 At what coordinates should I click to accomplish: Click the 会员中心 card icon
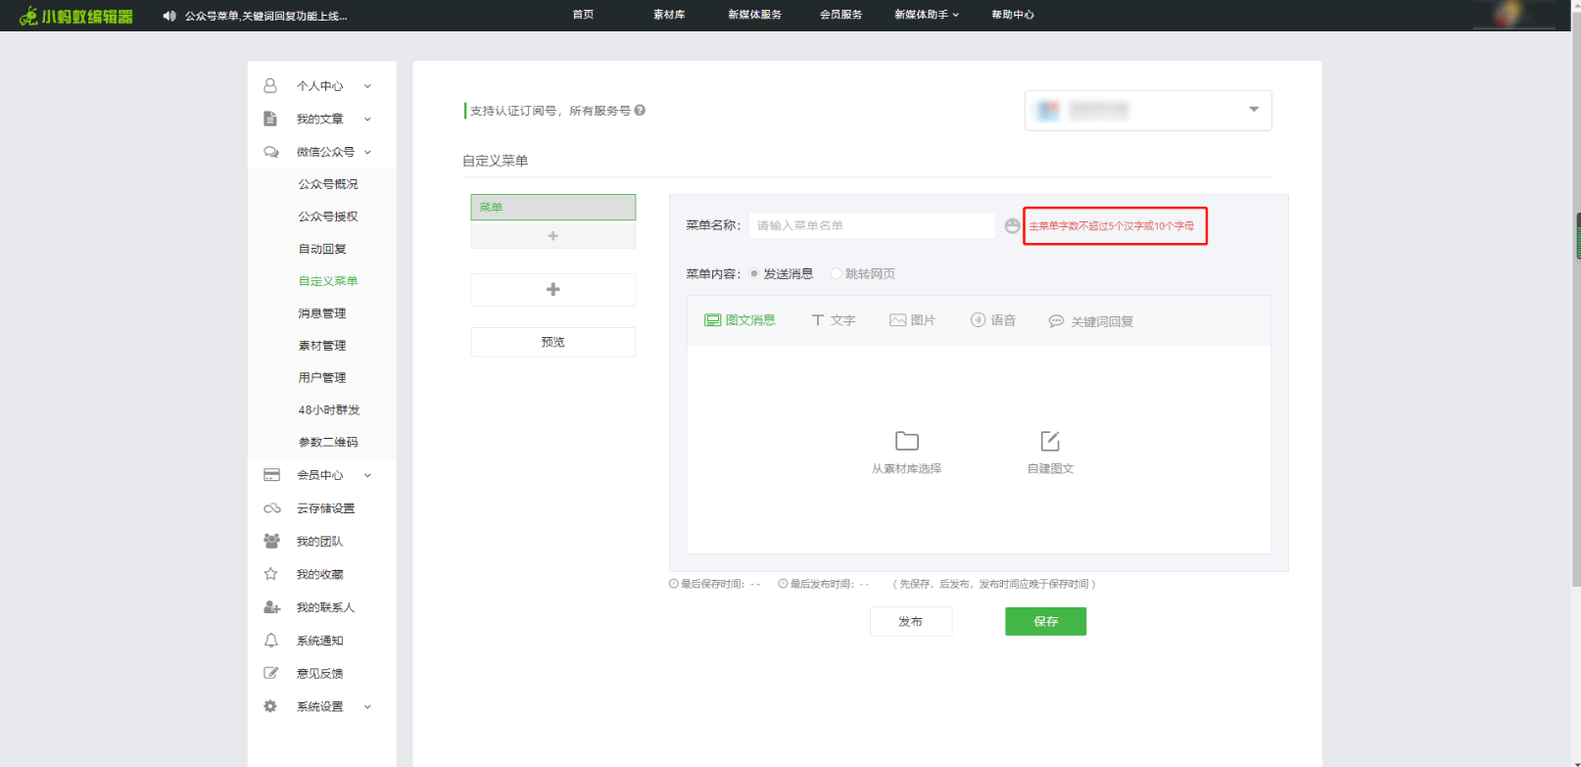(271, 475)
